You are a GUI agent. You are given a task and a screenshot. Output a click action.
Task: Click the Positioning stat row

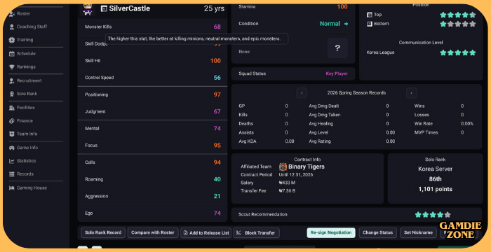[x=152, y=94]
